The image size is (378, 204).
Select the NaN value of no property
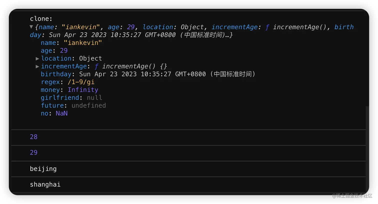tap(61, 113)
